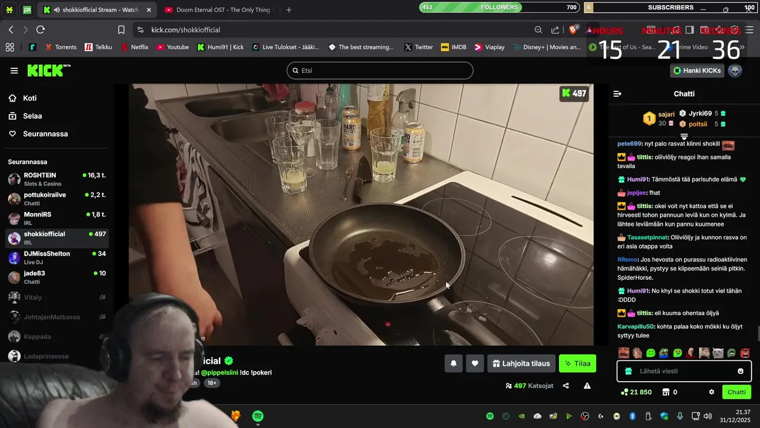Open DJMissShelton channel in sidebar
The width and height of the screenshot is (760, 428).
click(x=57, y=257)
